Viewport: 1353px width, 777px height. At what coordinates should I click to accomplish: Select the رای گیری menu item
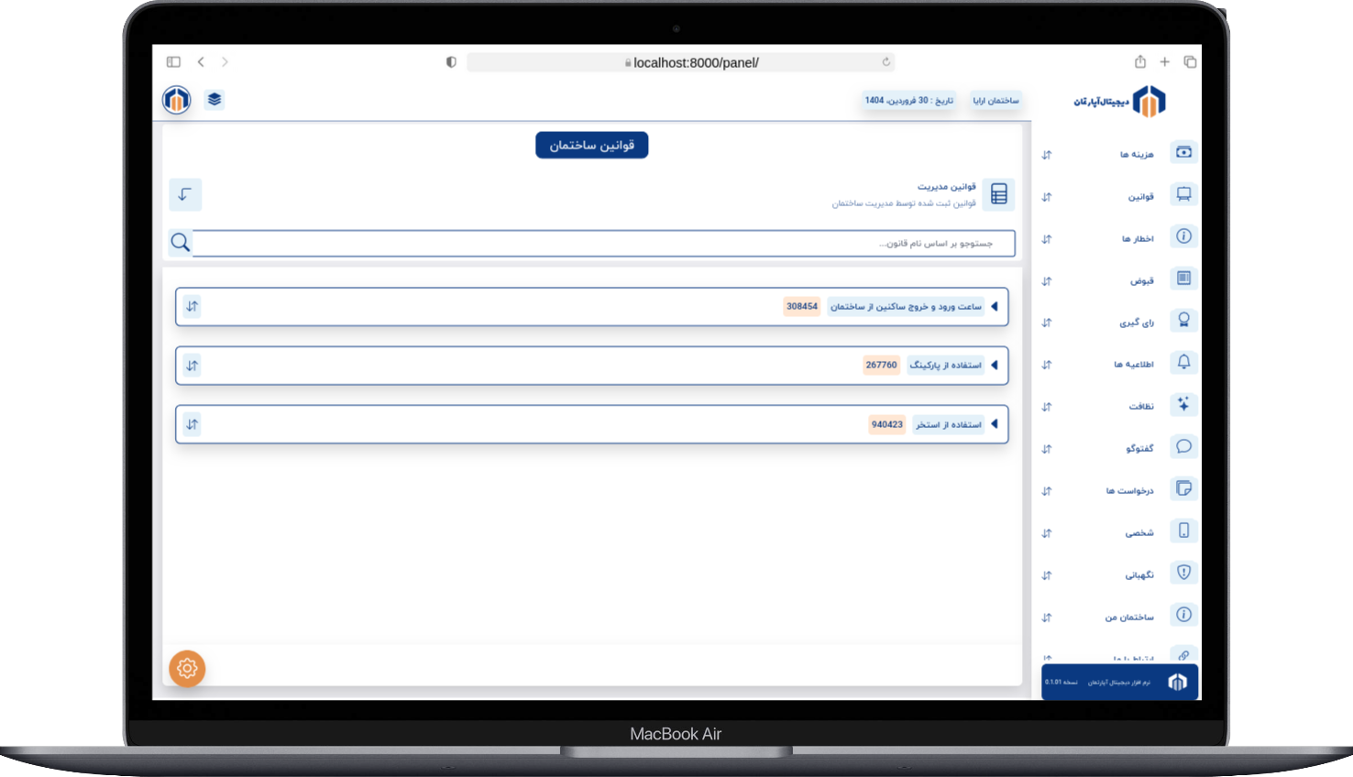coord(1137,323)
